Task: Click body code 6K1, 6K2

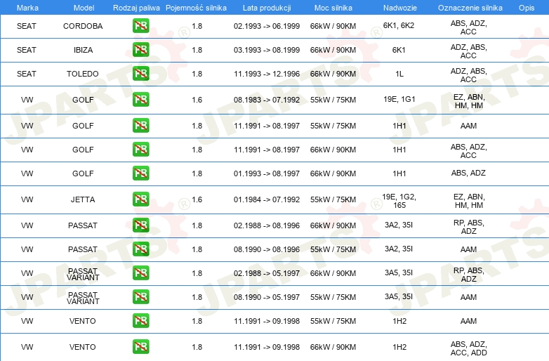Action: coord(399,25)
